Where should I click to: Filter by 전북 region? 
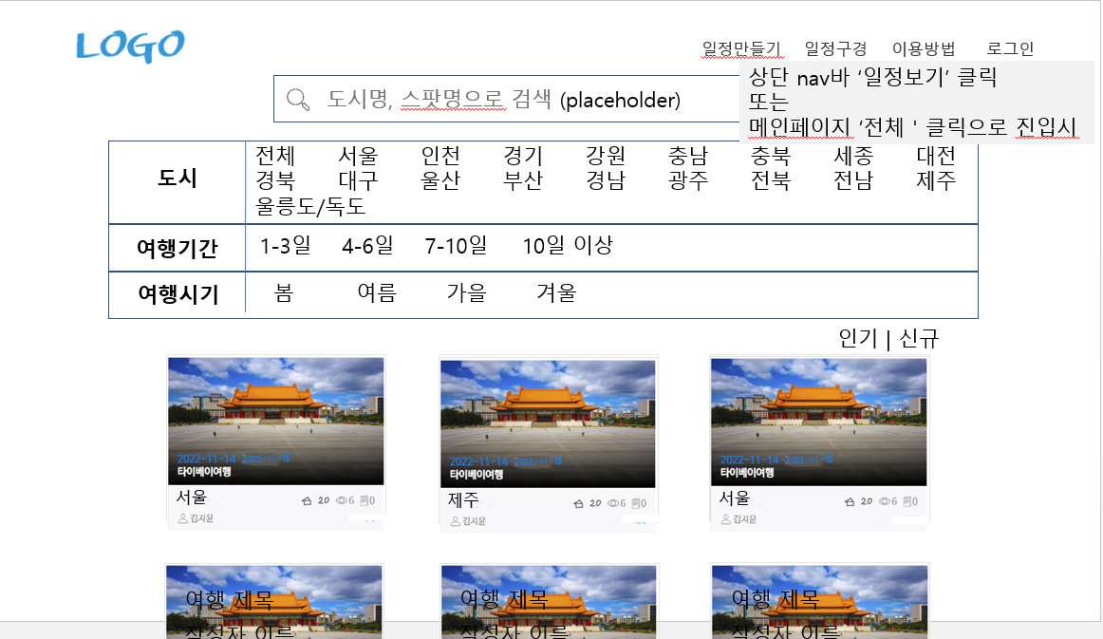click(770, 180)
